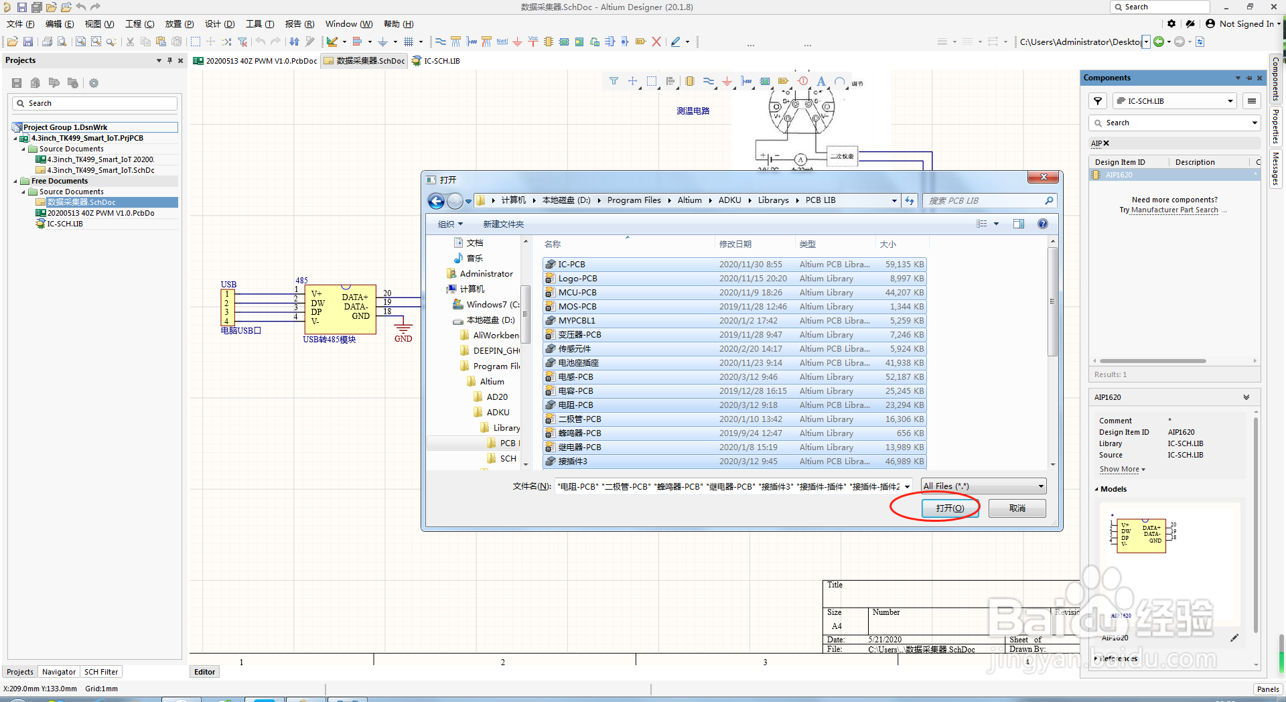
Task: Click the save icon in the Projects panel
Action: click(x=17, y=83)
